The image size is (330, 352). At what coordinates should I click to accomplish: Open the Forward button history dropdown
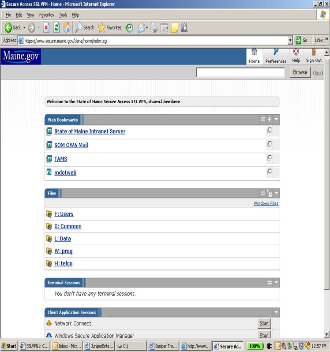[x=39, y=28]
